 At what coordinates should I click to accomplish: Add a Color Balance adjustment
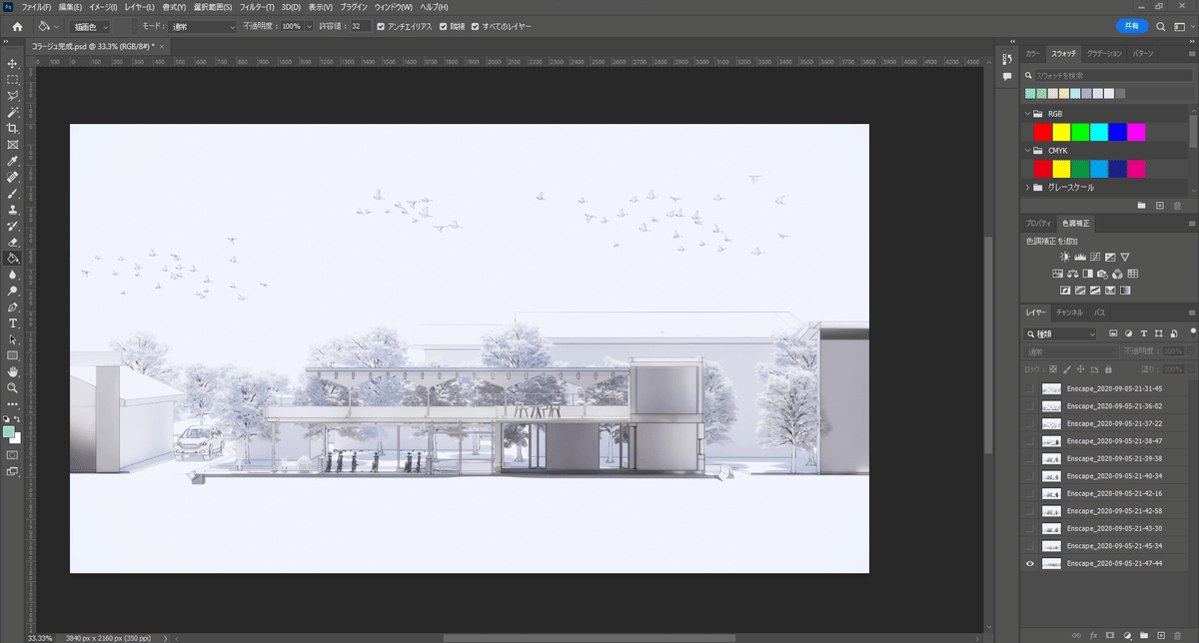point(1072,274)
